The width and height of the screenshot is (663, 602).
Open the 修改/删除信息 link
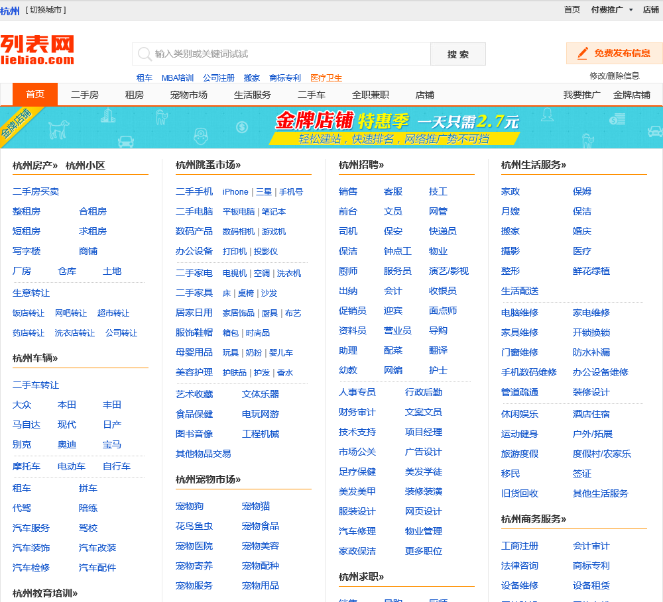pyautogui.click(x=615, y=75)
